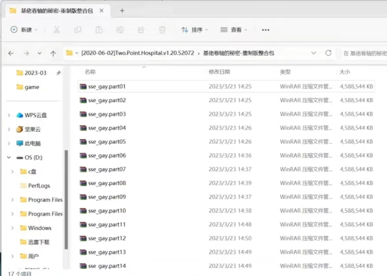This screenshot has height=276, width=387.
Task: Expand the WPS云盘 tree node
Action: [x=9, y=115]
